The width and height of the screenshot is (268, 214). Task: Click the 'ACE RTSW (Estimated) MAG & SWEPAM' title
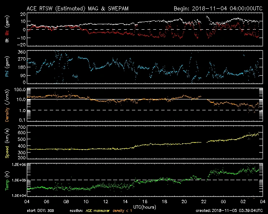[x=77, y=8]
